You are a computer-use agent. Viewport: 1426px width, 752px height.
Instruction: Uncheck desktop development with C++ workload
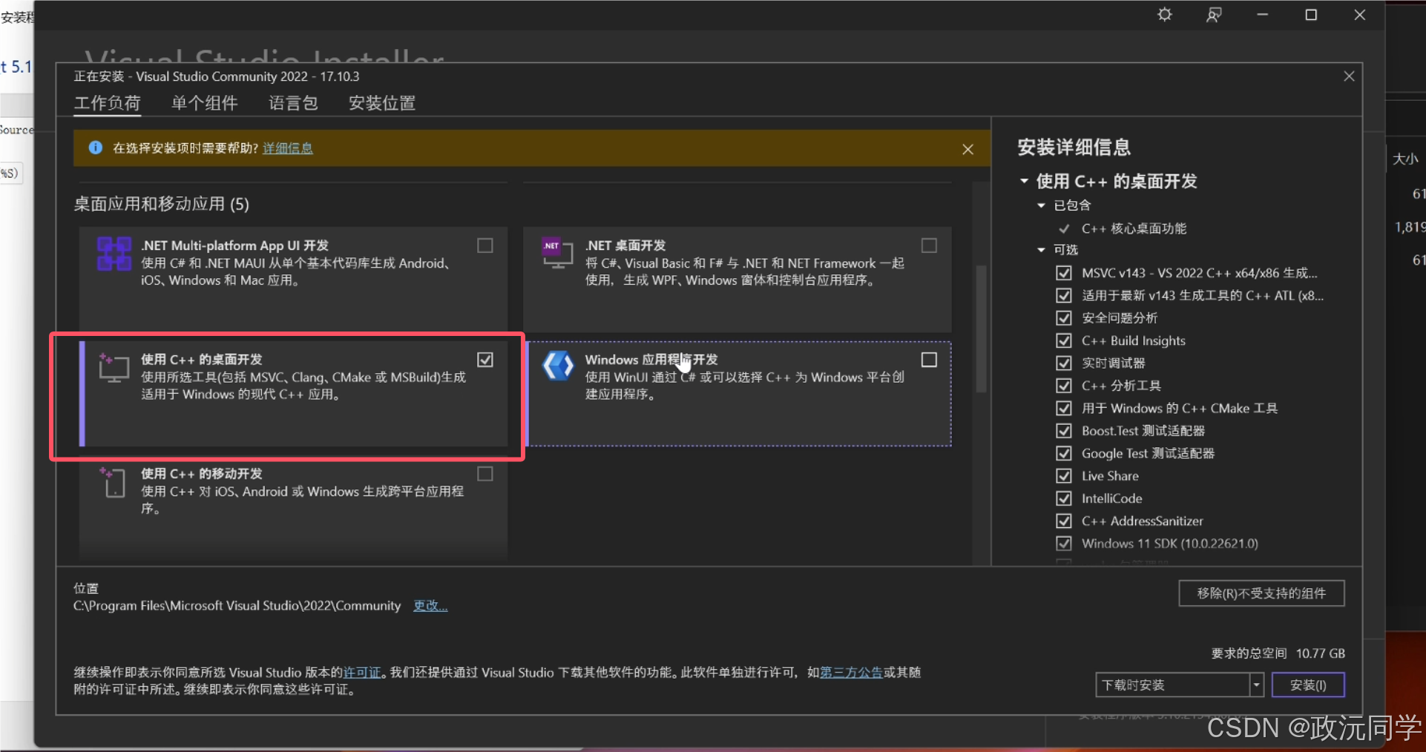point(485,360)
